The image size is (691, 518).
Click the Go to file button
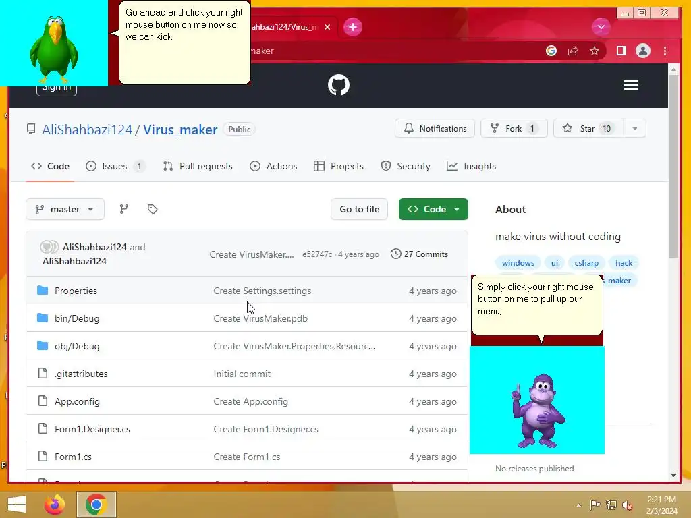pyautogui.click(x=359, y=209)
